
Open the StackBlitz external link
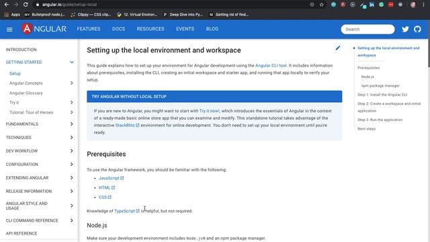[127, 125]
